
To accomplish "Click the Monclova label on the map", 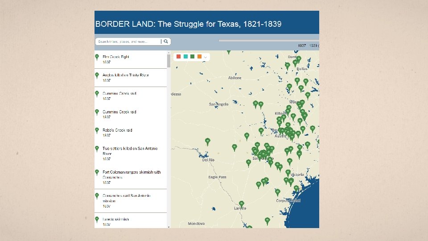I will point(196,224).
